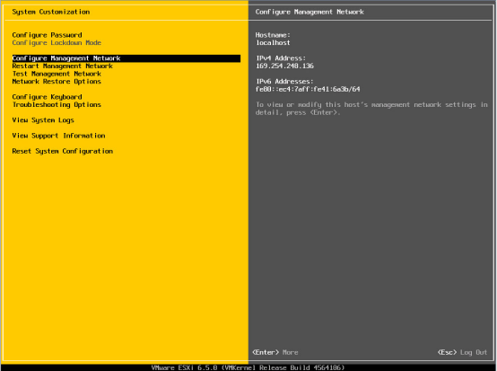Image resolution: width=497 pixels, height=371 pixels.
Task: Click the Configure Management Network panel title
Action: [x=310, y=12]
